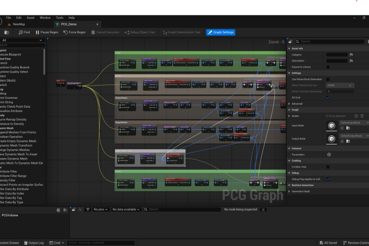Open the All filter dropdown in the palette
369x246 pixels.
(22, 40)
